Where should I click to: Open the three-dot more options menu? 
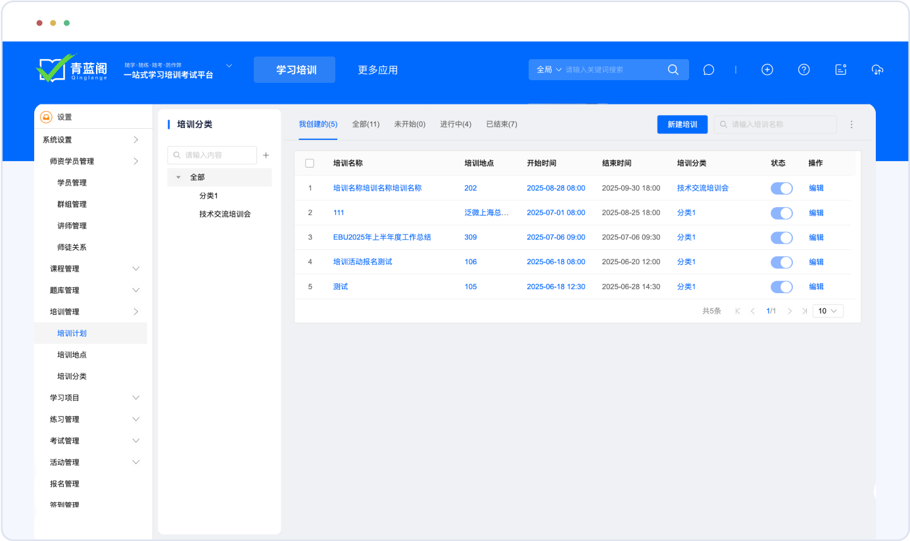851,124
